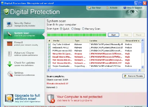This screenshot has width=148, height=107.
Task: Select the Memory Scan type
Action: pyautogui.click(x=83, y=29)
